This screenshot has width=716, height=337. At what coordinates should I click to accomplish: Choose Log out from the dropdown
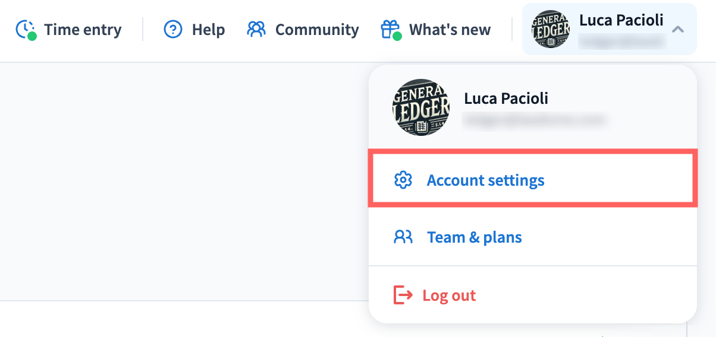(x=449, y=295)
